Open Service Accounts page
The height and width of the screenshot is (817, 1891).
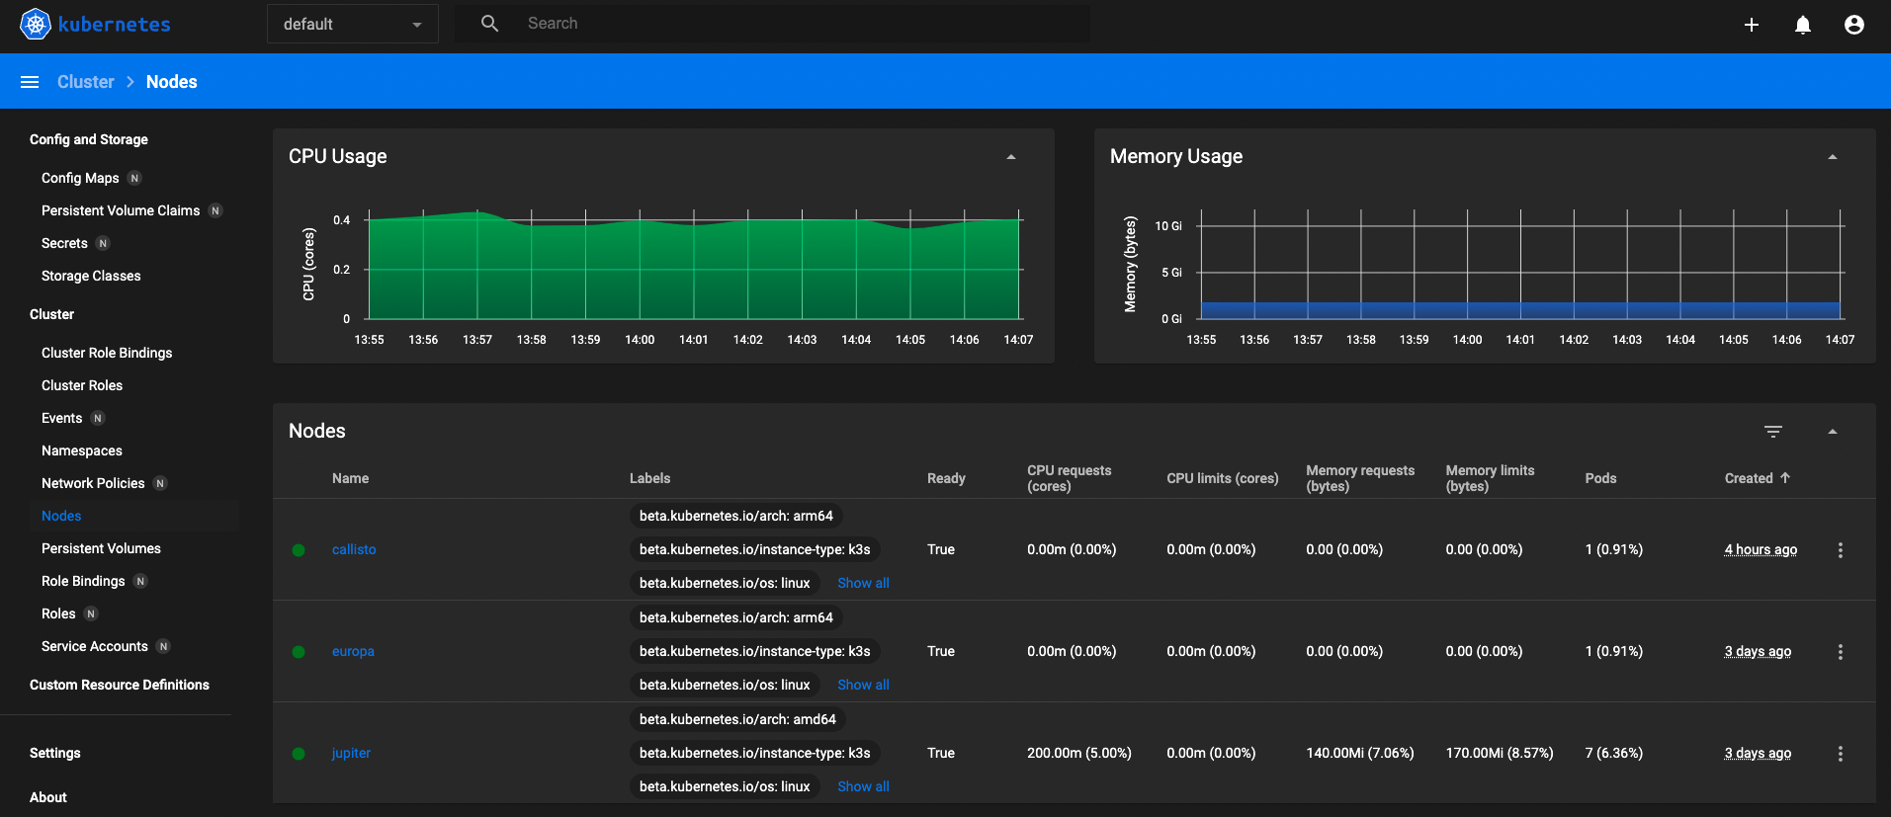pos(95,646)
